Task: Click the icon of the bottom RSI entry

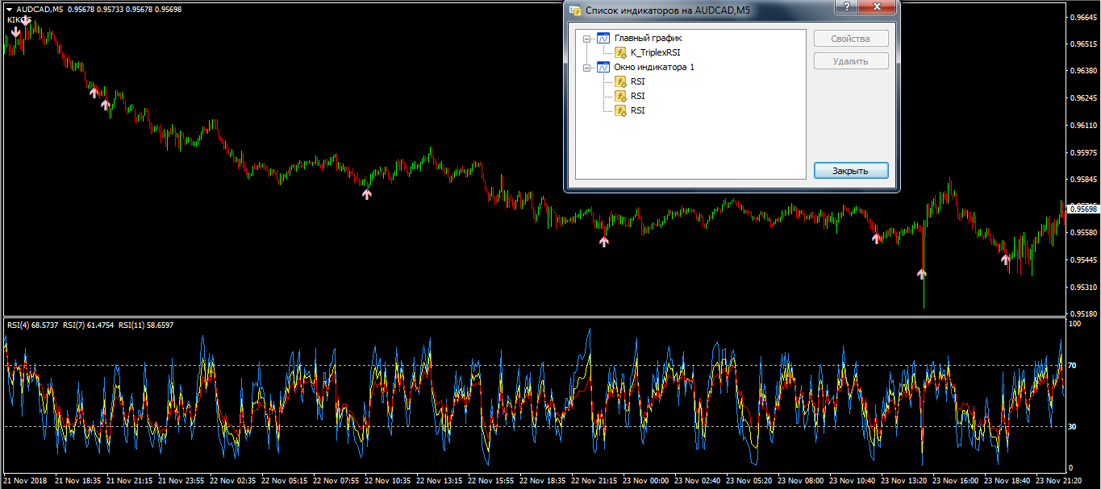Action: [620, 110]
